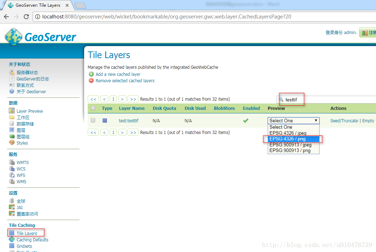Click the Styles palette icon
The width and height of the screenshot is (376, 252).
[x=12, y=142]
